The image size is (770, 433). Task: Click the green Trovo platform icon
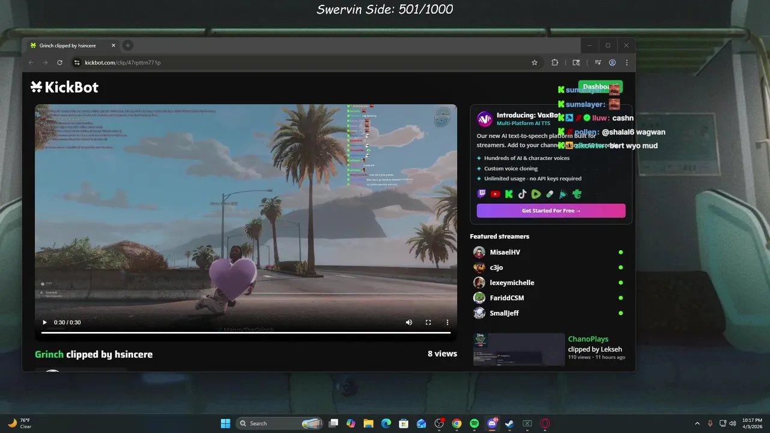pyautogui.click(x=577, y=194)
